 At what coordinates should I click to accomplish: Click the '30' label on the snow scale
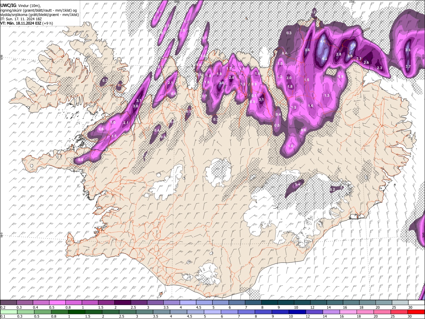click(x=410, y=307)
